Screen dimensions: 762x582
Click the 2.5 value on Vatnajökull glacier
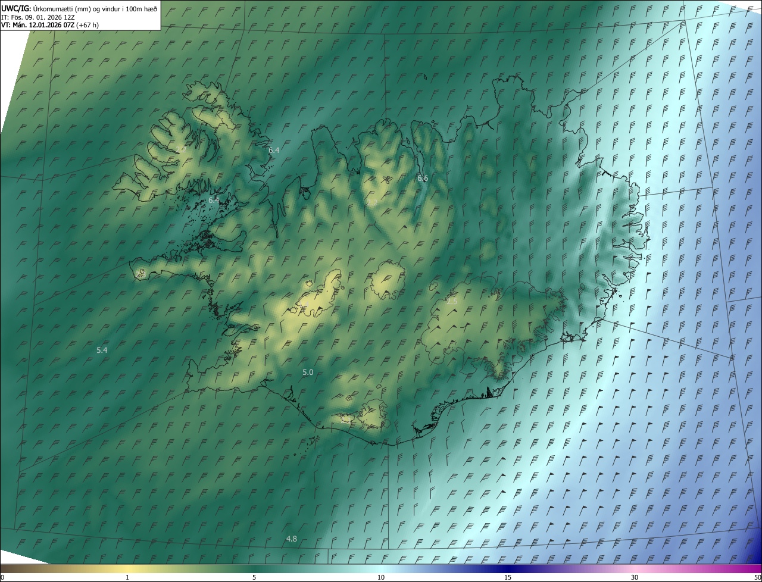coord(452,302)
